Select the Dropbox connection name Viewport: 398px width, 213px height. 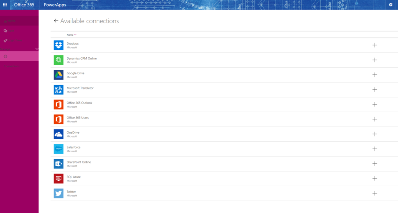click(73, 43)
